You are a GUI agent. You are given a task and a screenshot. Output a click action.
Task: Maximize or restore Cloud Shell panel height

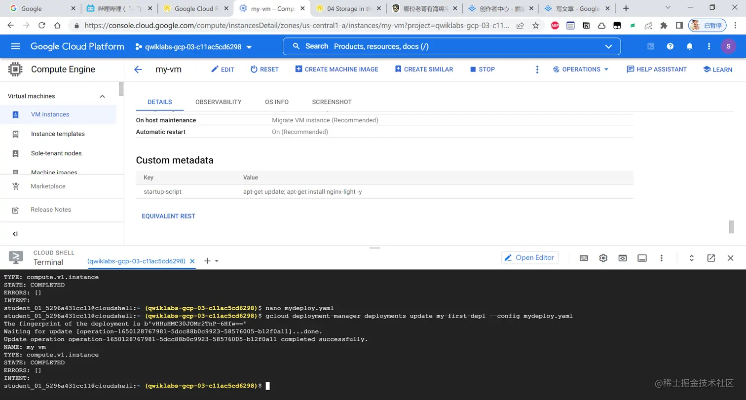pyautogui.click(x=692, y=258)
